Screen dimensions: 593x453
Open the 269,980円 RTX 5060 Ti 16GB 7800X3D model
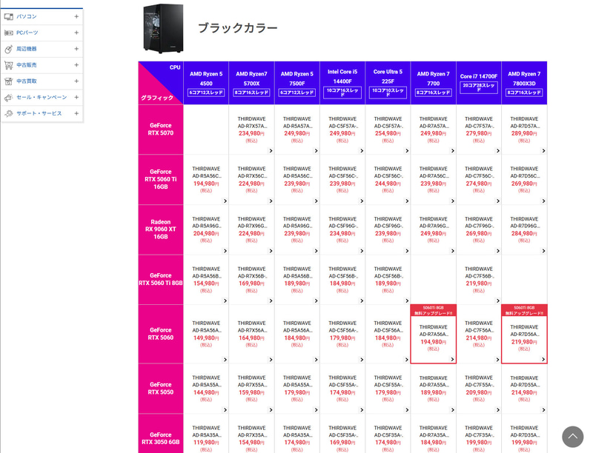524,180
